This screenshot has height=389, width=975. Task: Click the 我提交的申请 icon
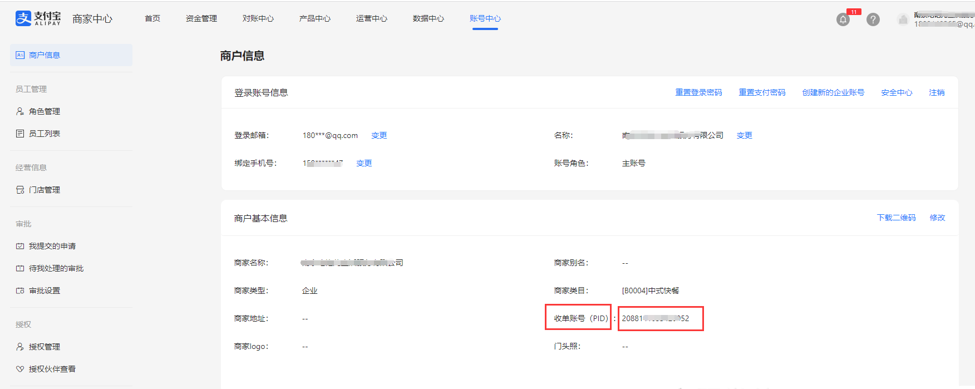pyautogui.click(x=20, y=246)
